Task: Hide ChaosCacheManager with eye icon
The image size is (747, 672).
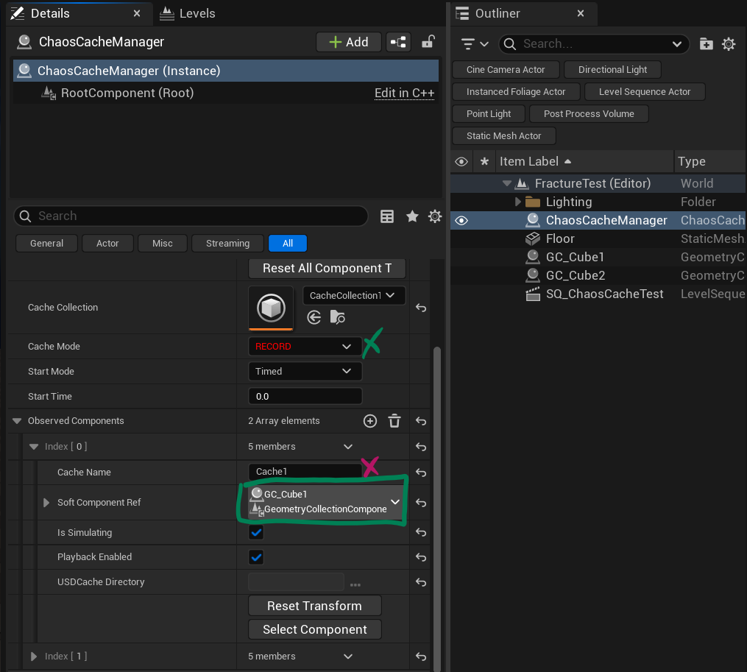Action: point(461,220)
